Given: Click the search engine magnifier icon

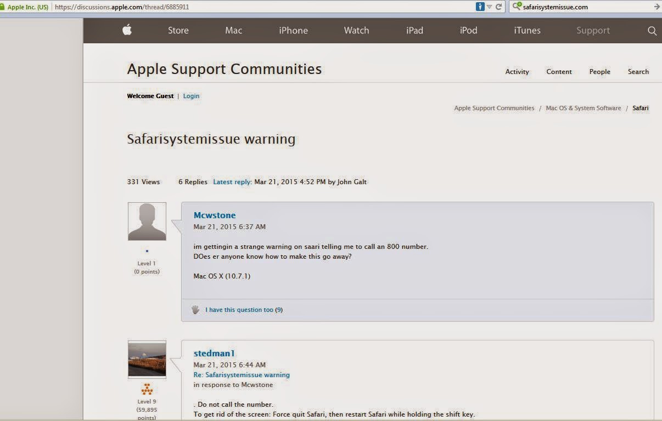Looking at the screenshot, I should tap(517, 7).
